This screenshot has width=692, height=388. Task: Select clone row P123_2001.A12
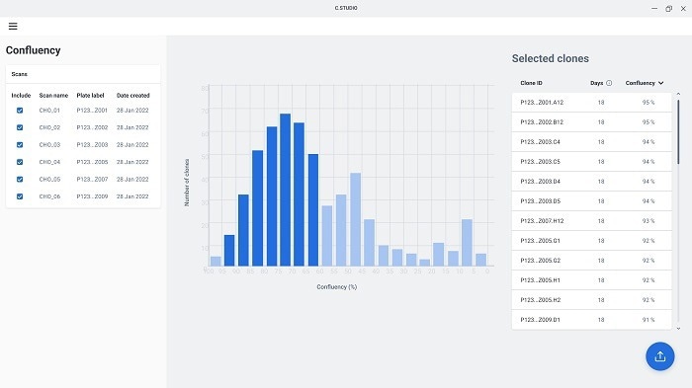pyautogui.click(x=591, y=103)
